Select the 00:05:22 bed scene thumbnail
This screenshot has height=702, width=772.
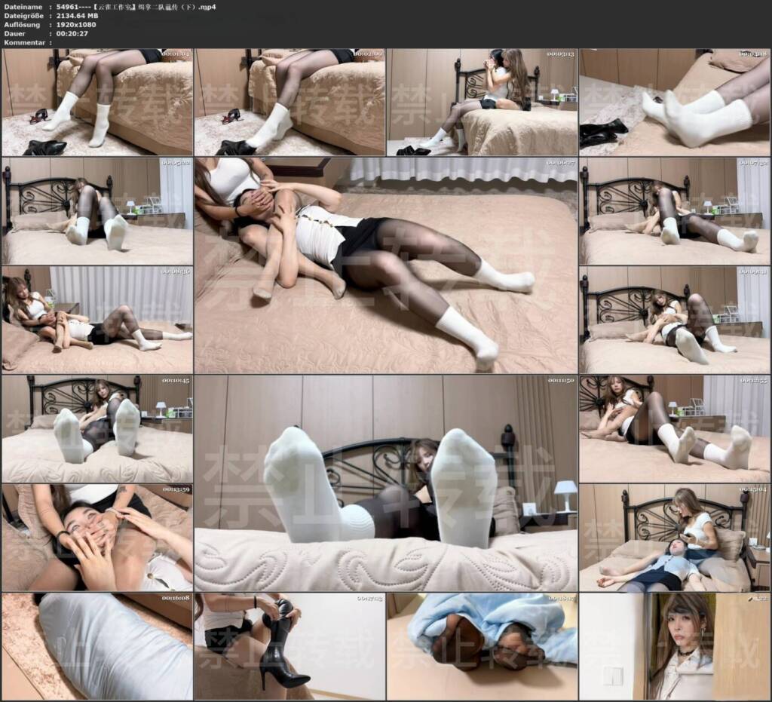click(97, 211)
